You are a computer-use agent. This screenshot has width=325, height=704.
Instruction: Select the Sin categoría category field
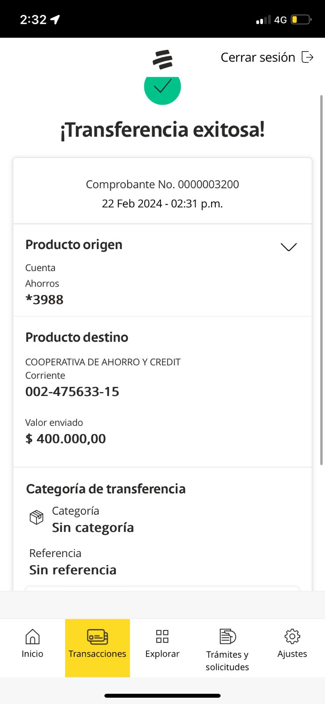click(x=93, y=528)
